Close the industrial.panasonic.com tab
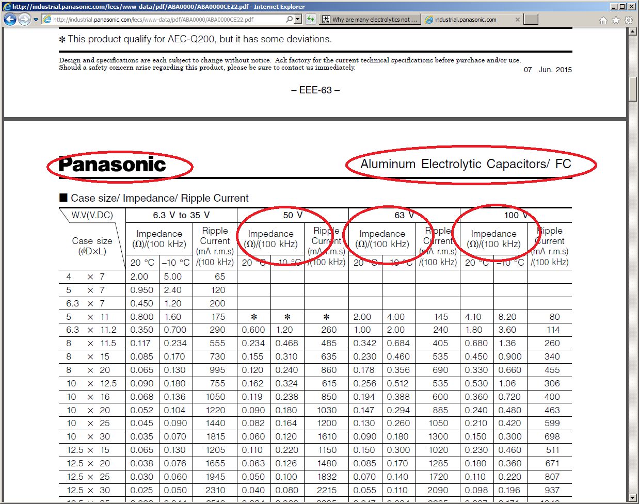The image size is (639, 504). pyautogui.click(x=518, y=20)
